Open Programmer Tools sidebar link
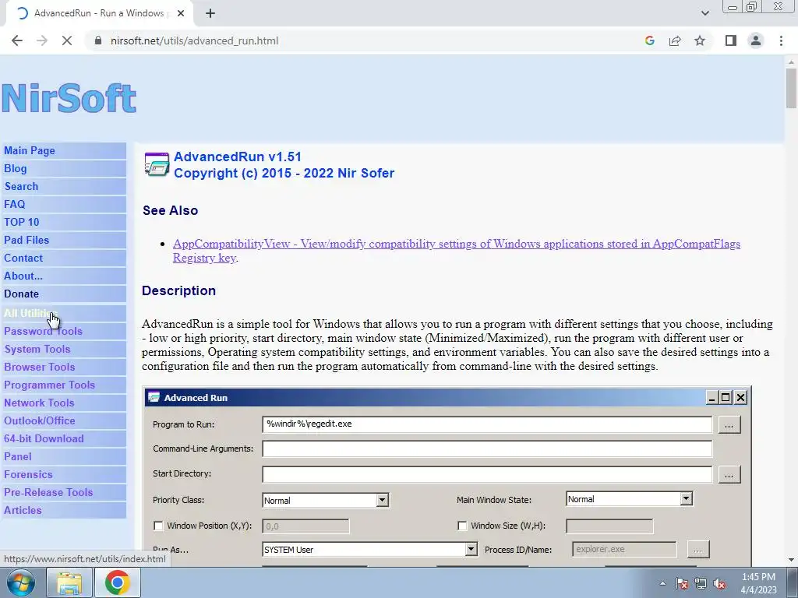Viewport: 798px width, 598px height. pyautogui.click(x=49, y=385)
